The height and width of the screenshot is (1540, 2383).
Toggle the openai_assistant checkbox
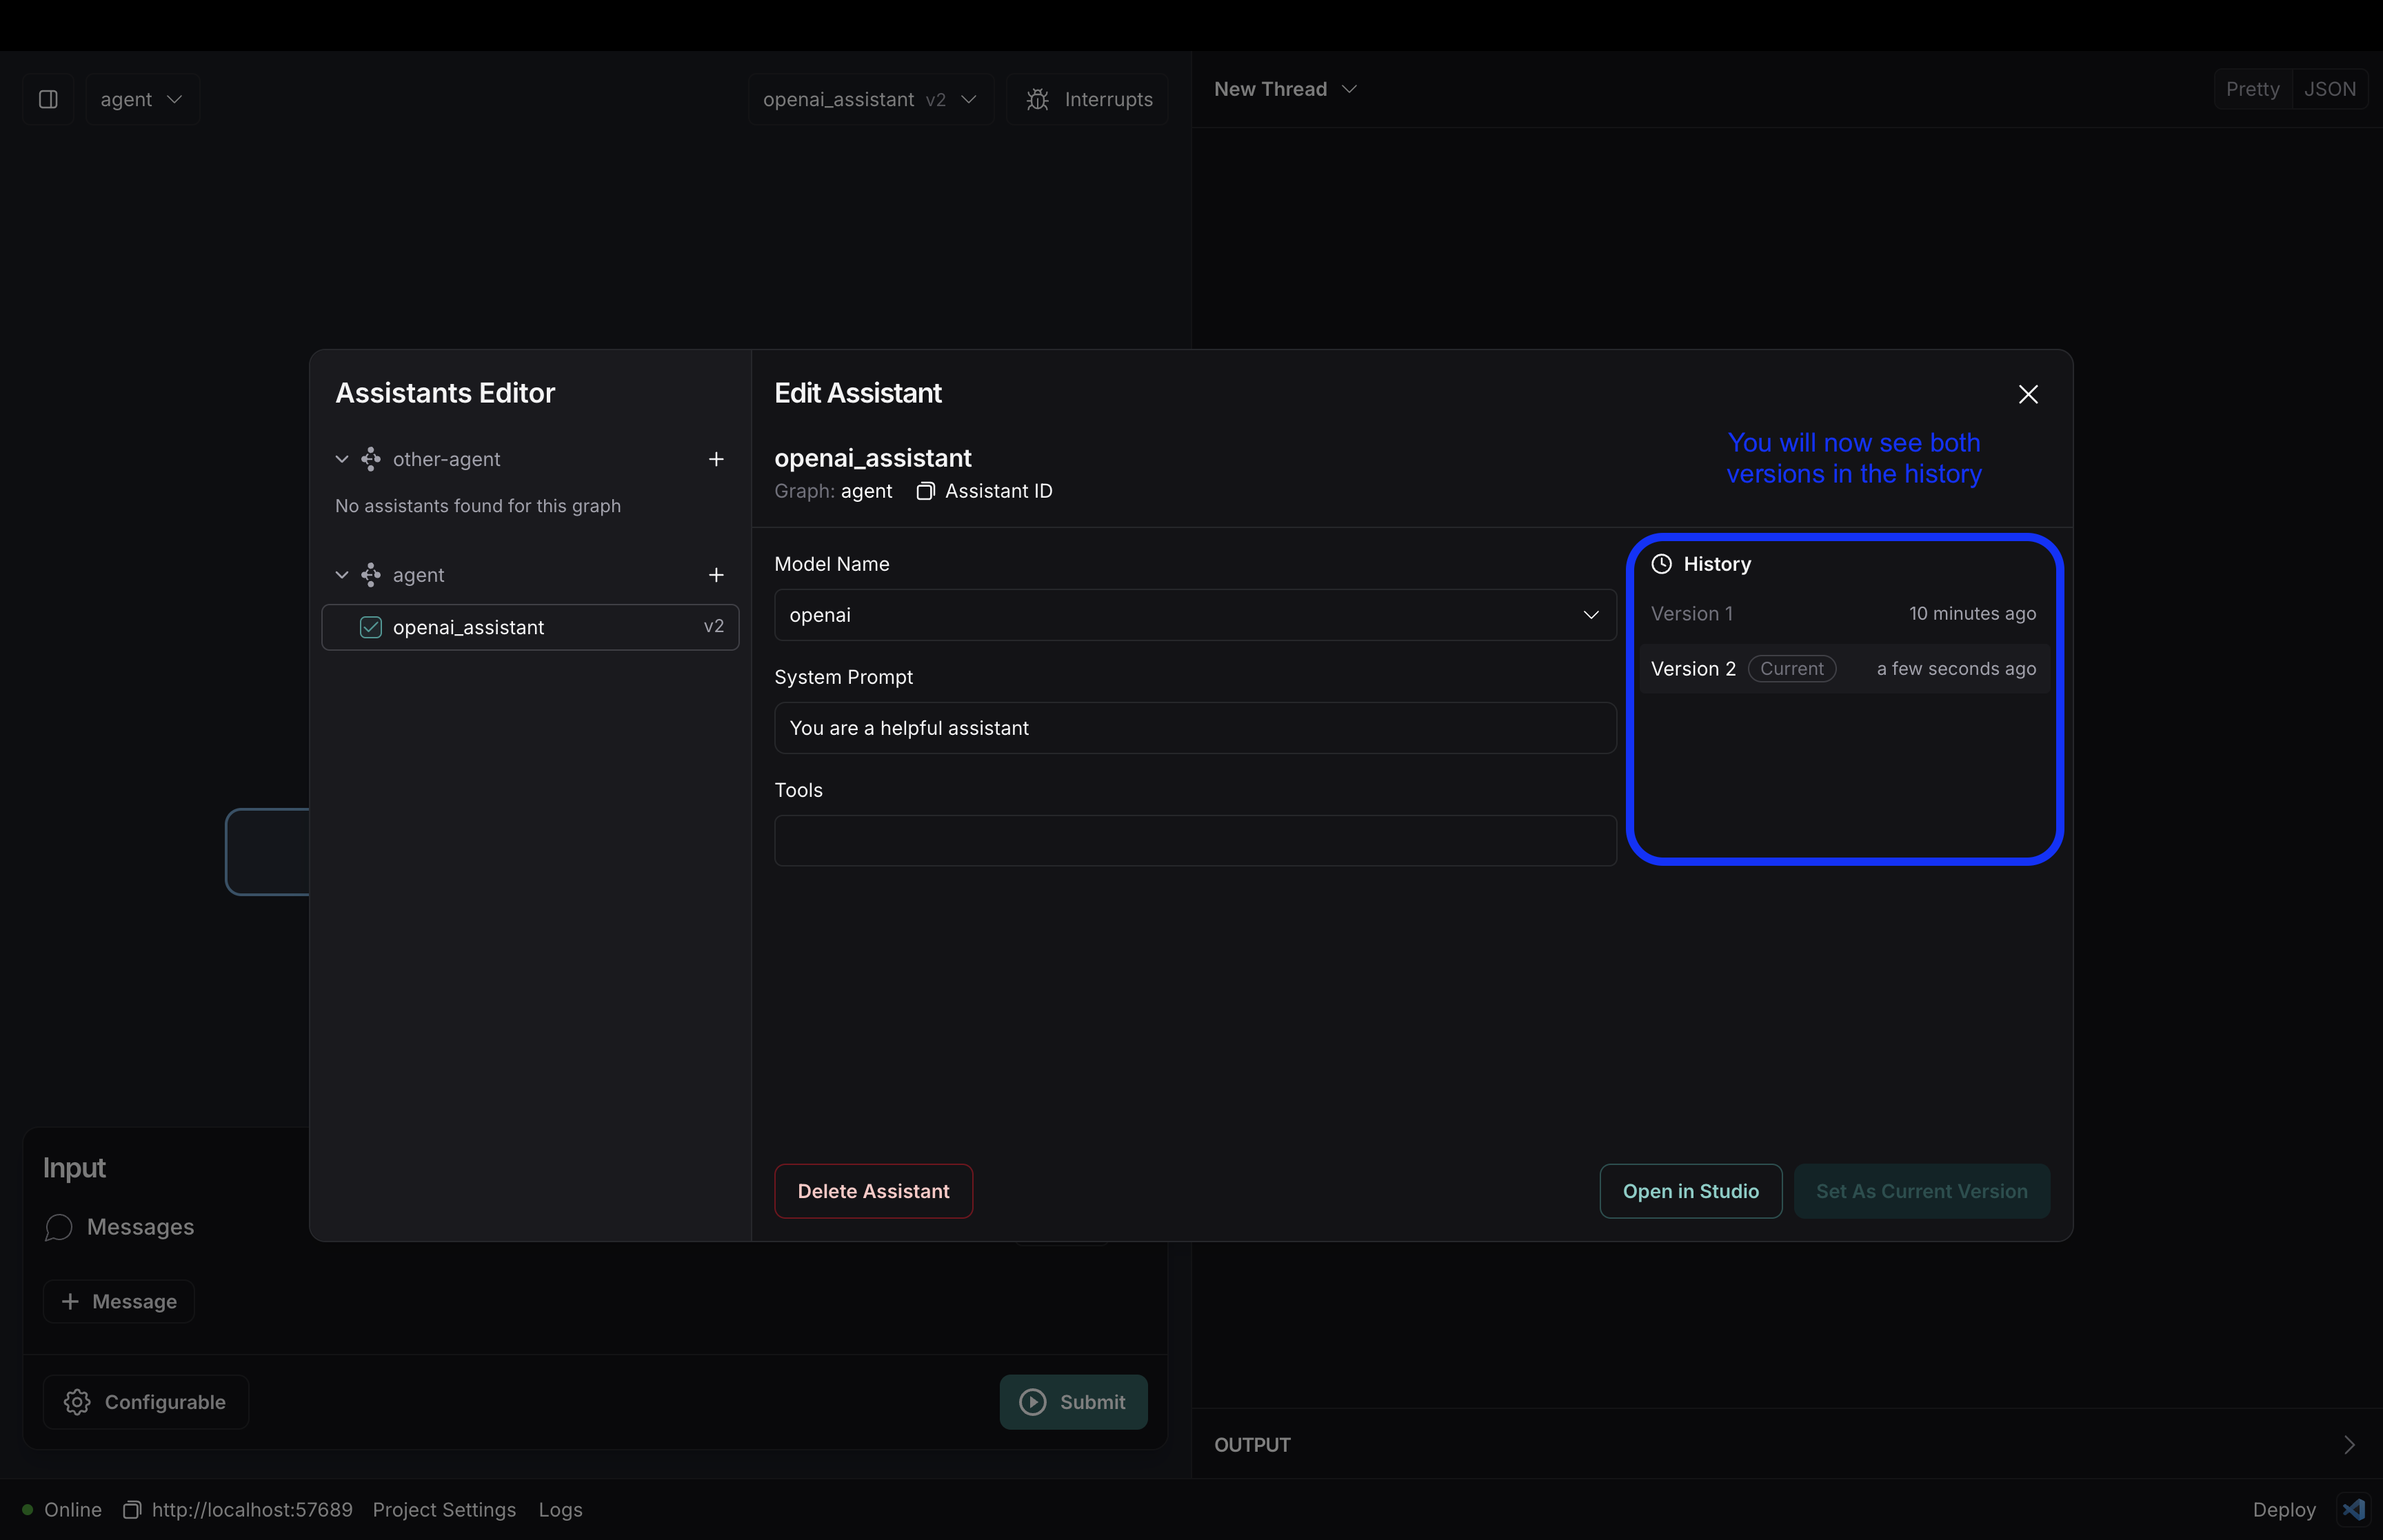tap(370, 627)
